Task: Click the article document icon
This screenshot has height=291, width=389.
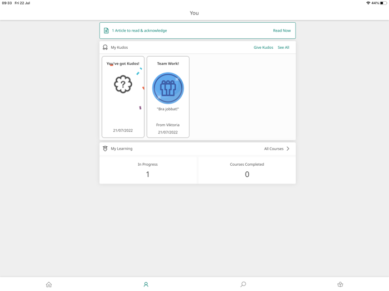Action: [x=106, y=30]
